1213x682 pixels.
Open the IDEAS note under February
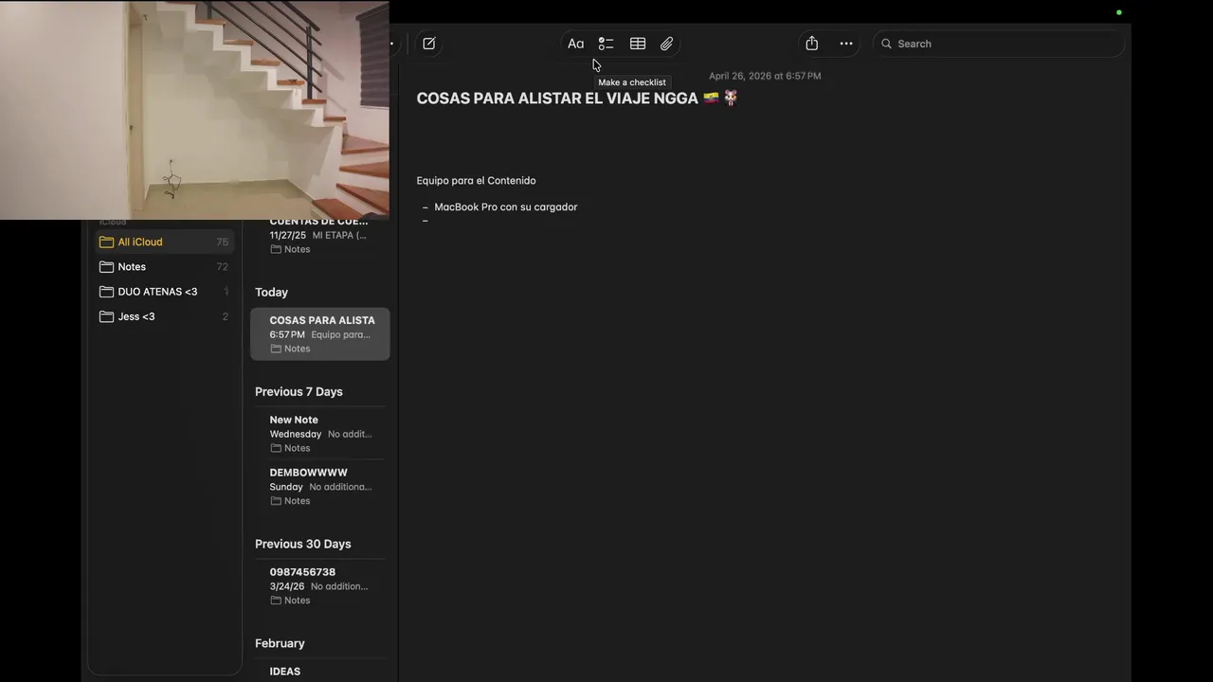[320, 672]
